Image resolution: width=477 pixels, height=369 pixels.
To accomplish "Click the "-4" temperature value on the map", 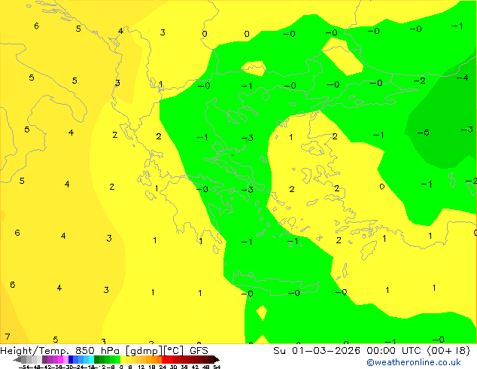I will point(462,78).
